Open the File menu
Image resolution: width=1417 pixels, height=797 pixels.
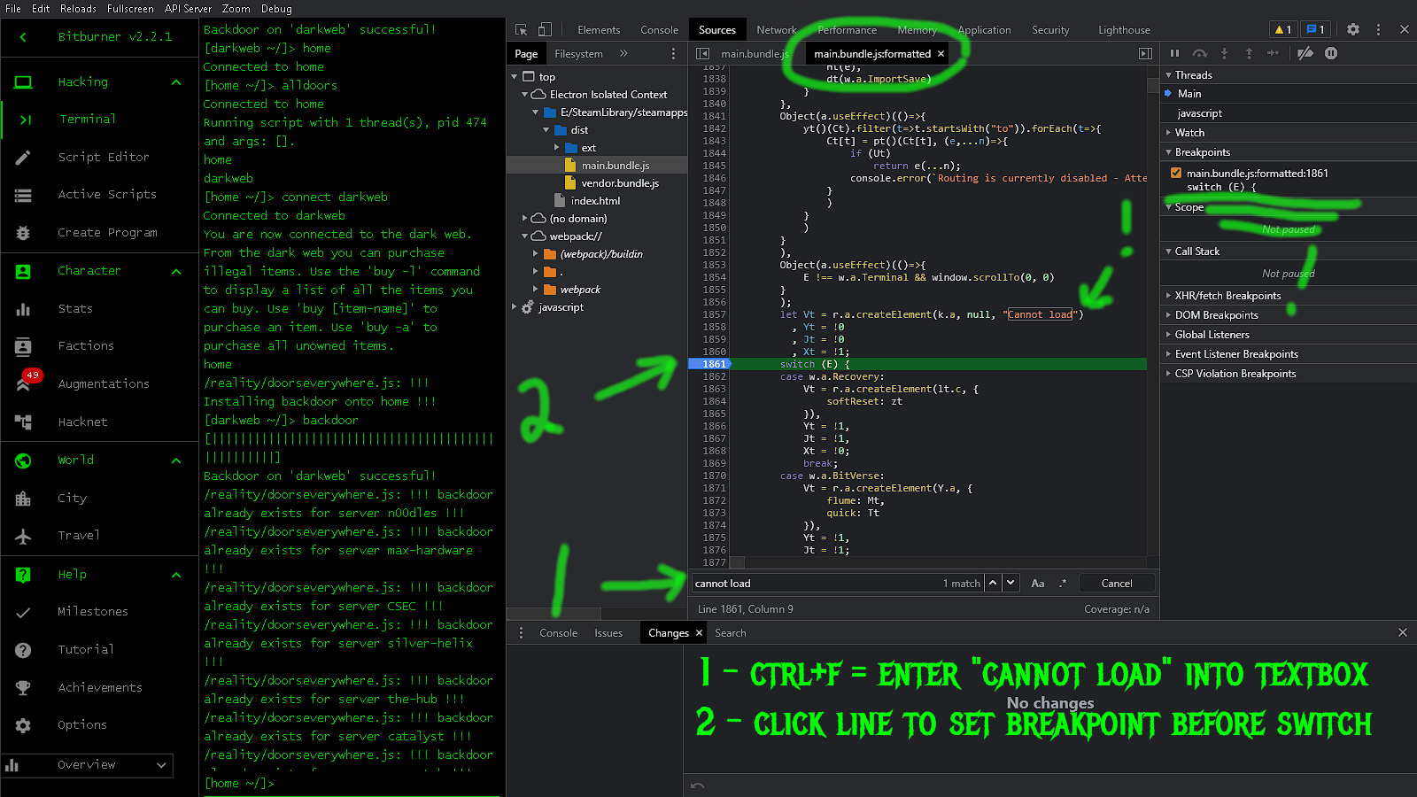coord(13,9)
